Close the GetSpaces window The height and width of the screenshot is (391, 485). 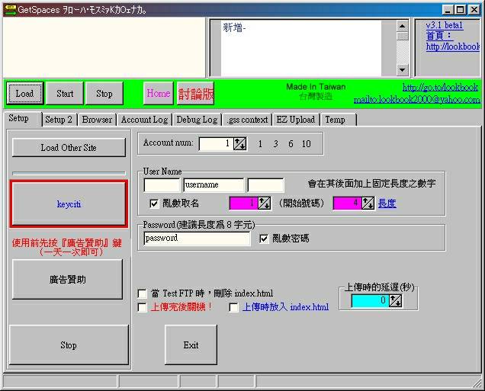tap(474, 10)
